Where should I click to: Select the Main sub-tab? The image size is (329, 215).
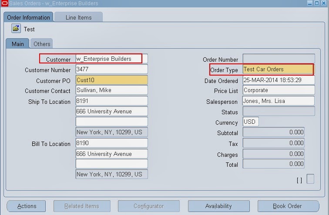pyautogui.click(x=17, y=44)
